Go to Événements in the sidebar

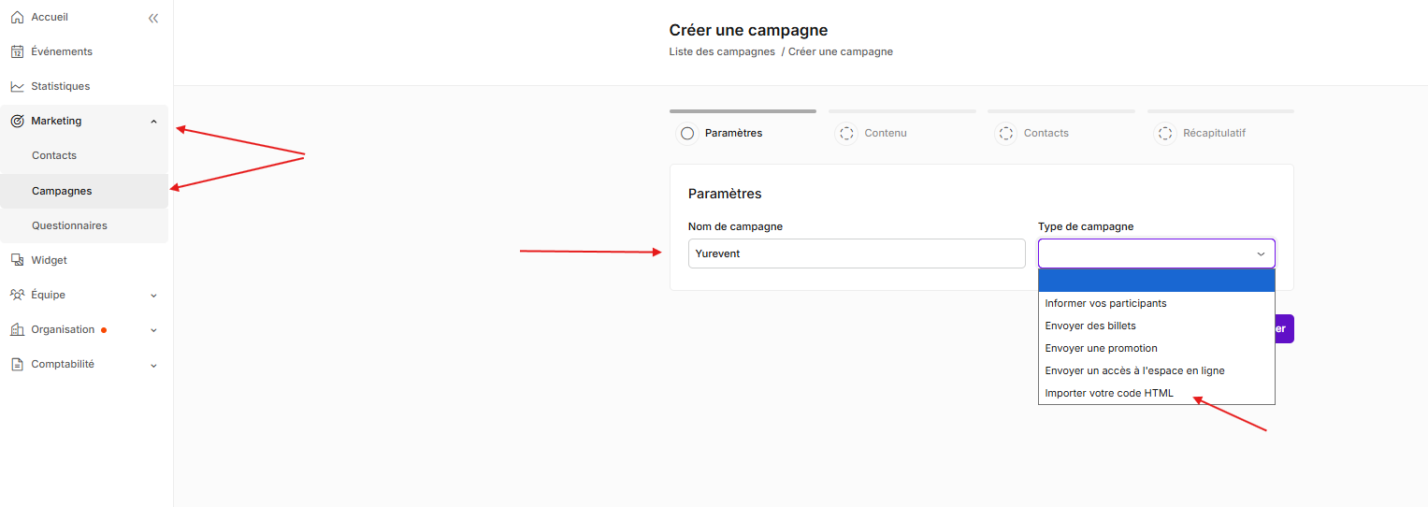pyautogui.click(x=62, y=51)
